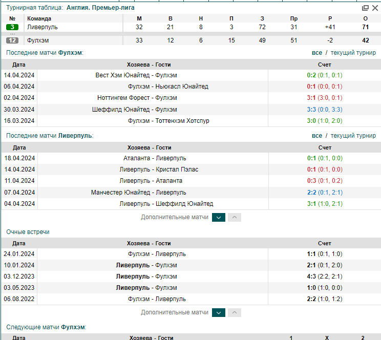
Task: Filter Liverpool matches by 'текущий турнир'
Action: click(353, 136)
